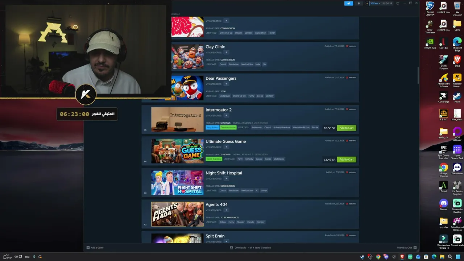Select the Interactive Fiction tag on Interrogator 2
464x261 pixels.
tap(301, 128)
